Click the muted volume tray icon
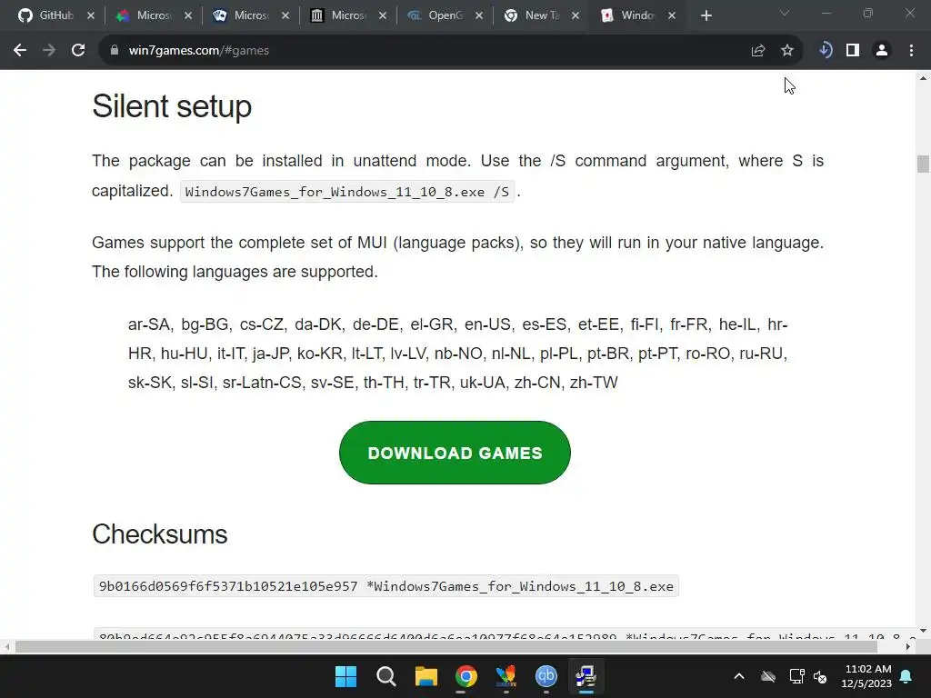This screenshot has height=698, width=931. [820, 676]
